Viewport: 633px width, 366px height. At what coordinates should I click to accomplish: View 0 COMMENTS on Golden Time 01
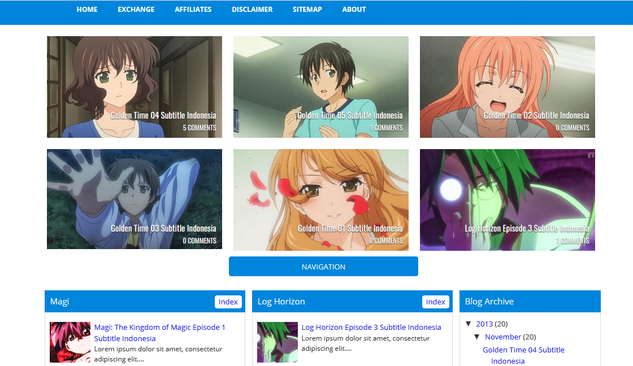(386, 241)
